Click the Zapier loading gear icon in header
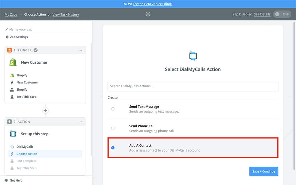 [x=148, y=14]
